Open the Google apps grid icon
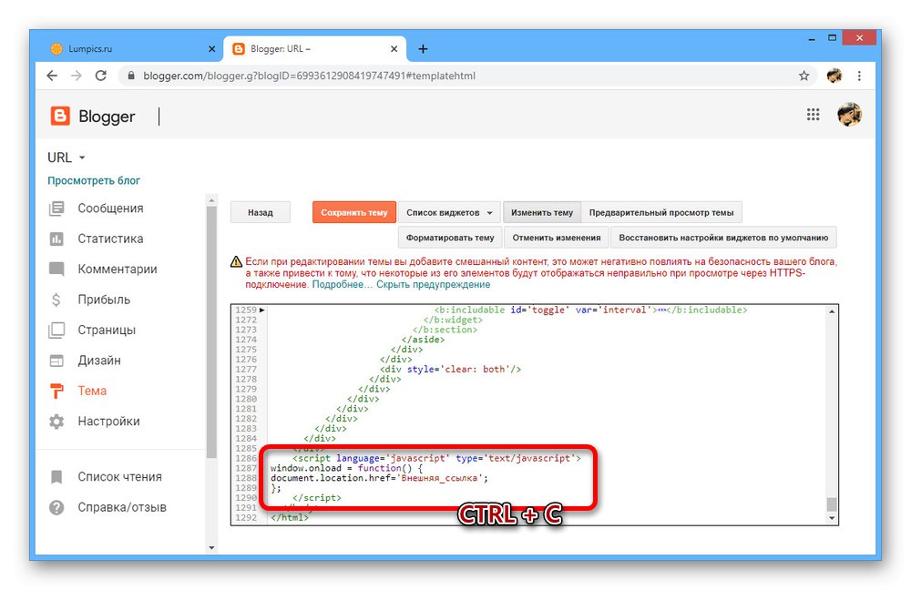This screenshot has height=590, width=911. (x=813, y=115)
